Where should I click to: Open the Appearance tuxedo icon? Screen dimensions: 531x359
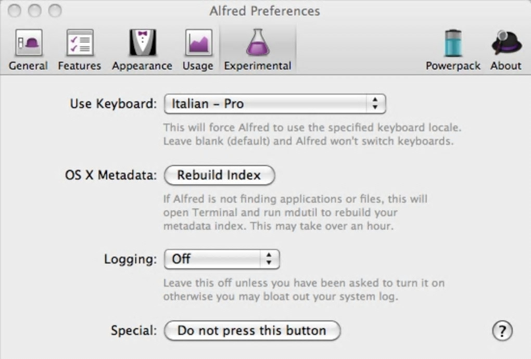point(142,43)
